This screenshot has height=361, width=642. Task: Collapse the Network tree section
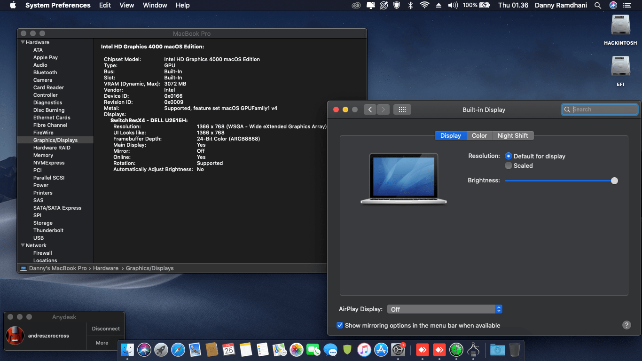pos(23,245)
